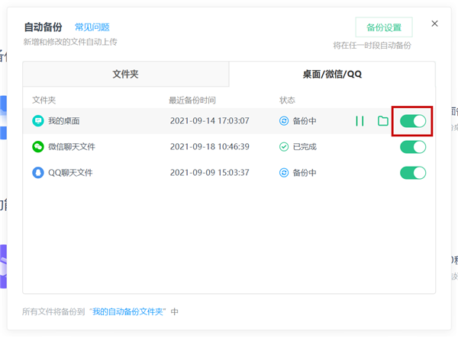The width and height of the screenshot is (458, 338).
Task: Click the 已完成 checkmark status icon
Action: [284, 147]
